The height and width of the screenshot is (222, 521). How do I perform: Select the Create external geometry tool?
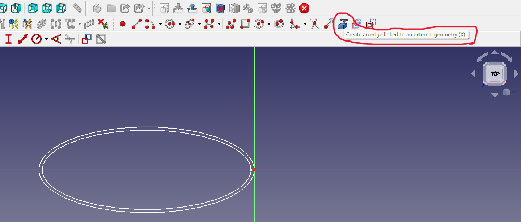point(342,24)
